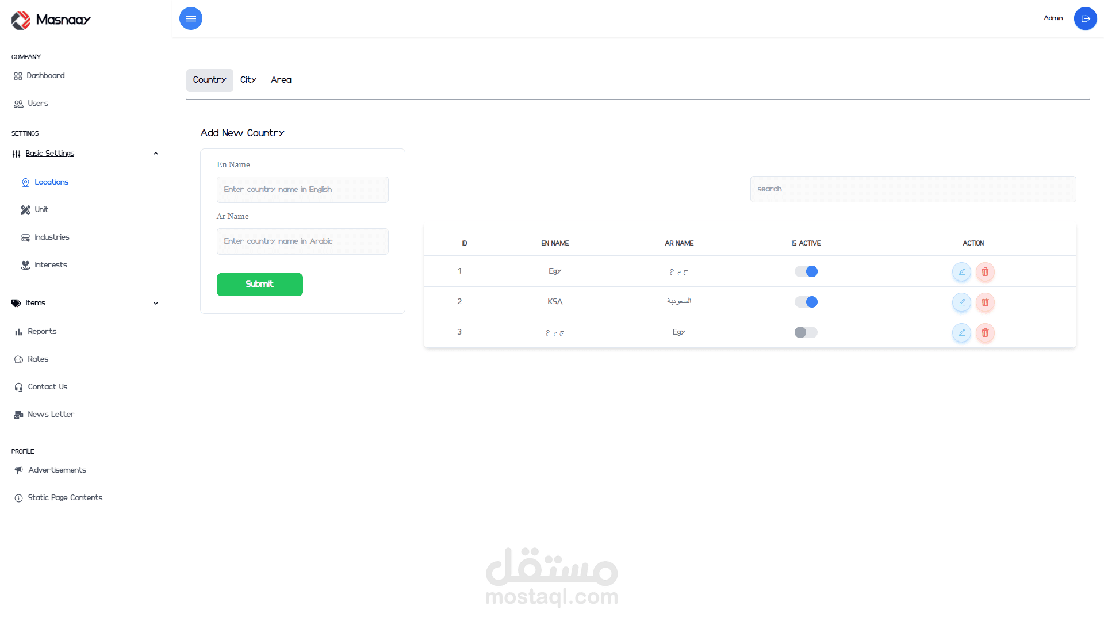The height and width of the screenshot is (621, 1104).
Task: Open the Industries settings link
Action: pos(52,237)
